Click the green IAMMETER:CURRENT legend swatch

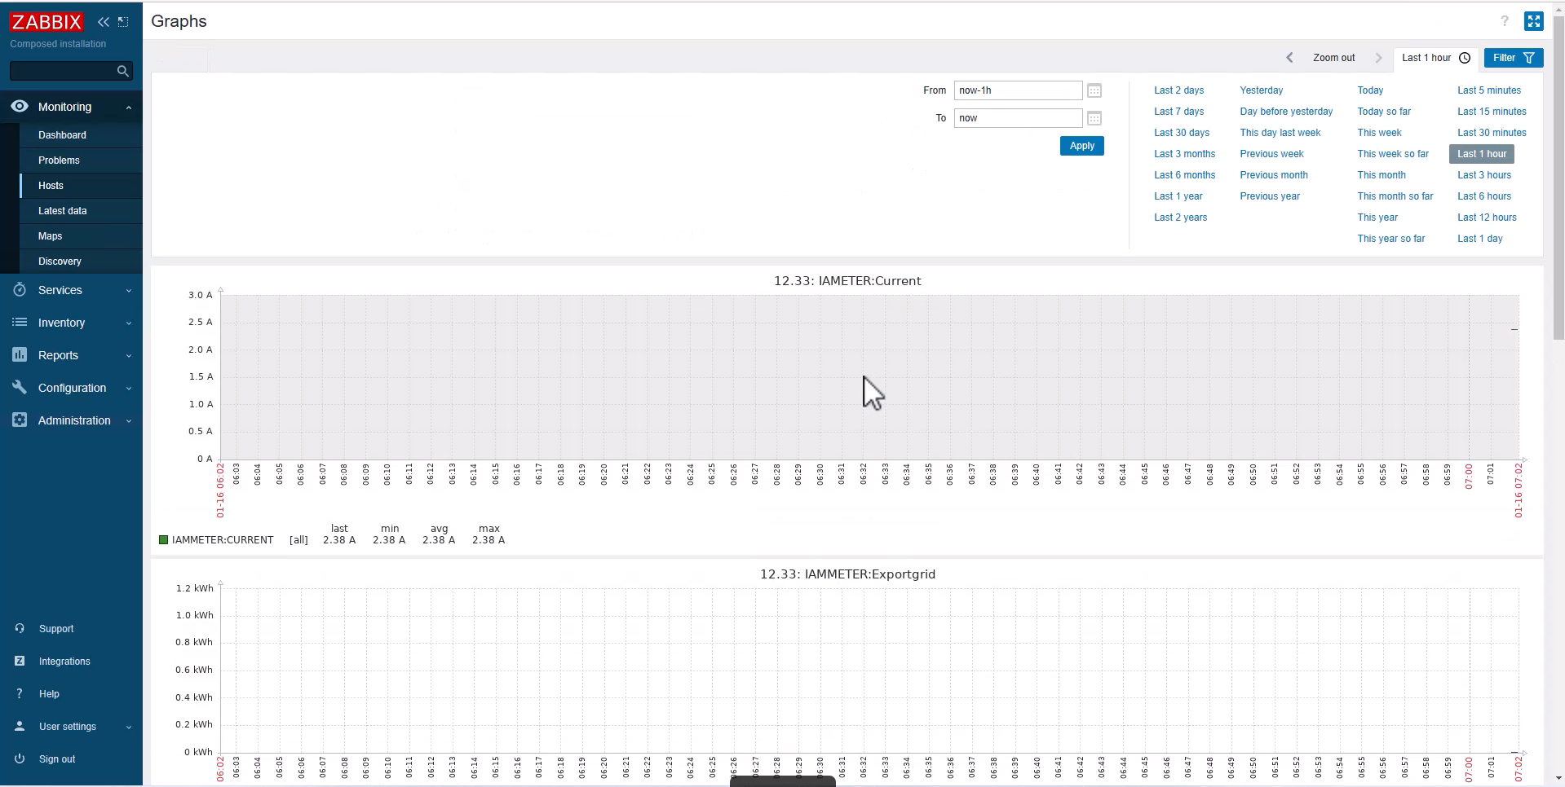point(163,540)
